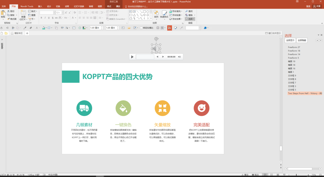This screenshot has height=177, width=324.
Task: Clear all formatting with the eraser A icon
Action: tap(75, 13)
